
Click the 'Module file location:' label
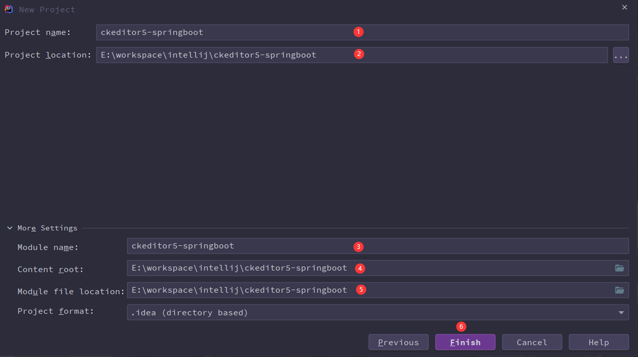(x=71, y=292)
